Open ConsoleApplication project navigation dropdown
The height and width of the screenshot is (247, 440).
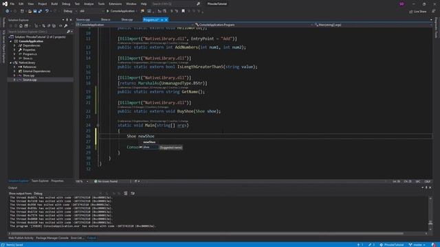135,25
